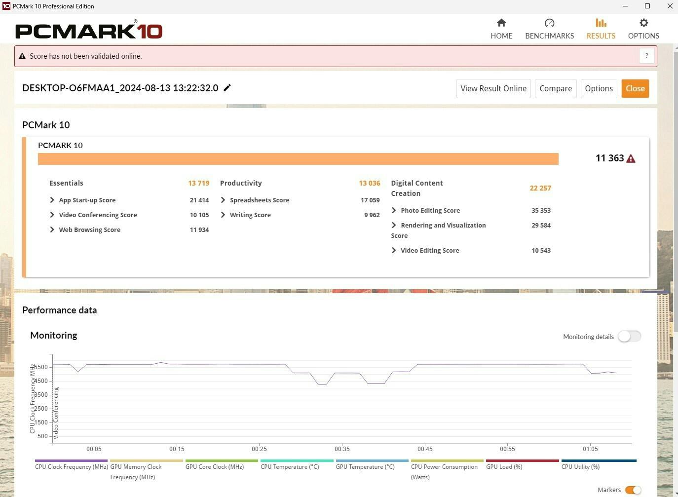Click the question mark help icon

(646, 56)
